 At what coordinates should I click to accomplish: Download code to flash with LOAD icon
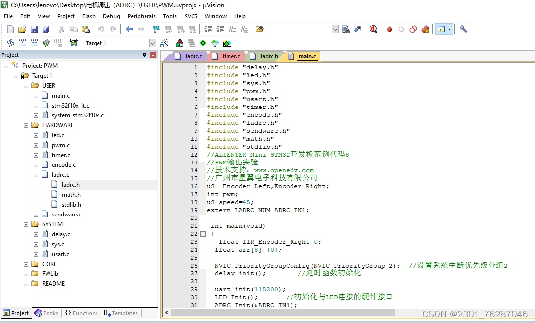pyautogui.click(x=74, y=43)
